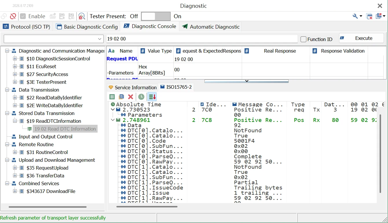Screen dimensions: 388x223
Task: Click the $27 SecurityAccess list icon
Action: click(22, 74)
